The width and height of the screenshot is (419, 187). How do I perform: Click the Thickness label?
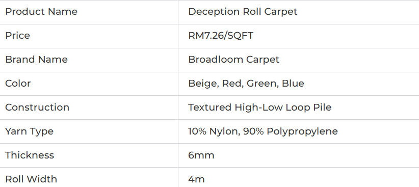coord(30,155)
